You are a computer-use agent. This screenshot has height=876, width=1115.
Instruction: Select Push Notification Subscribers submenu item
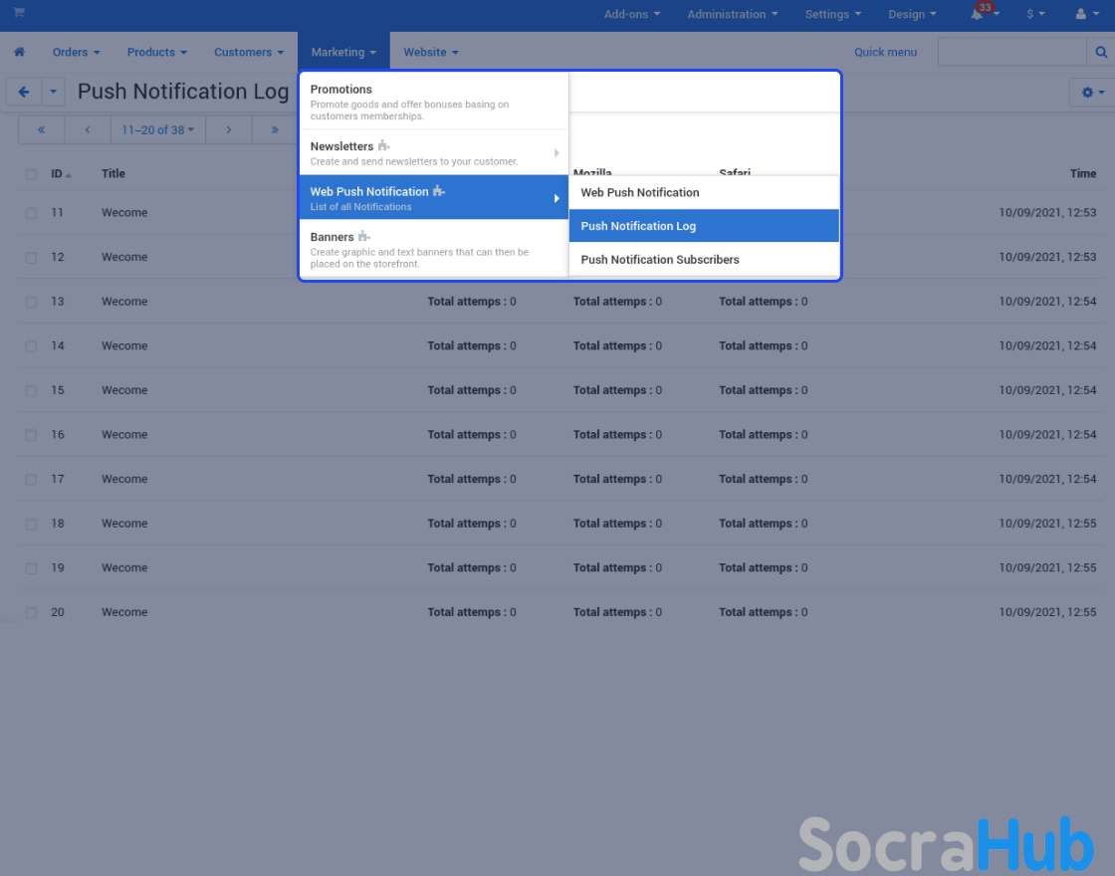pyautogui.click(x=660, y=260)
